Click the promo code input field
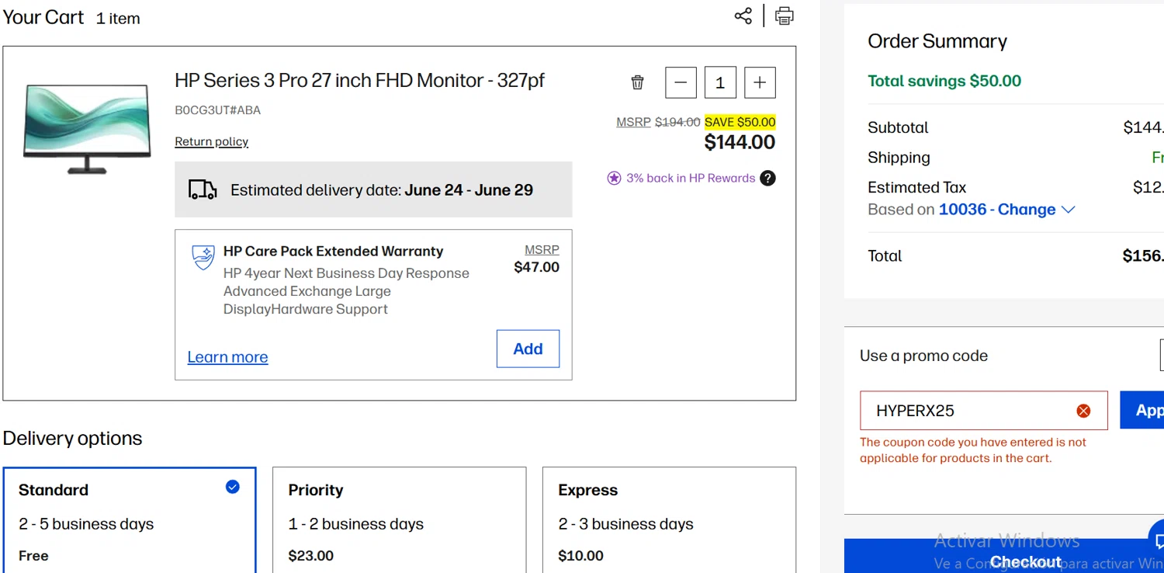This screenshot has height=573, width=1164. (984, 411)
